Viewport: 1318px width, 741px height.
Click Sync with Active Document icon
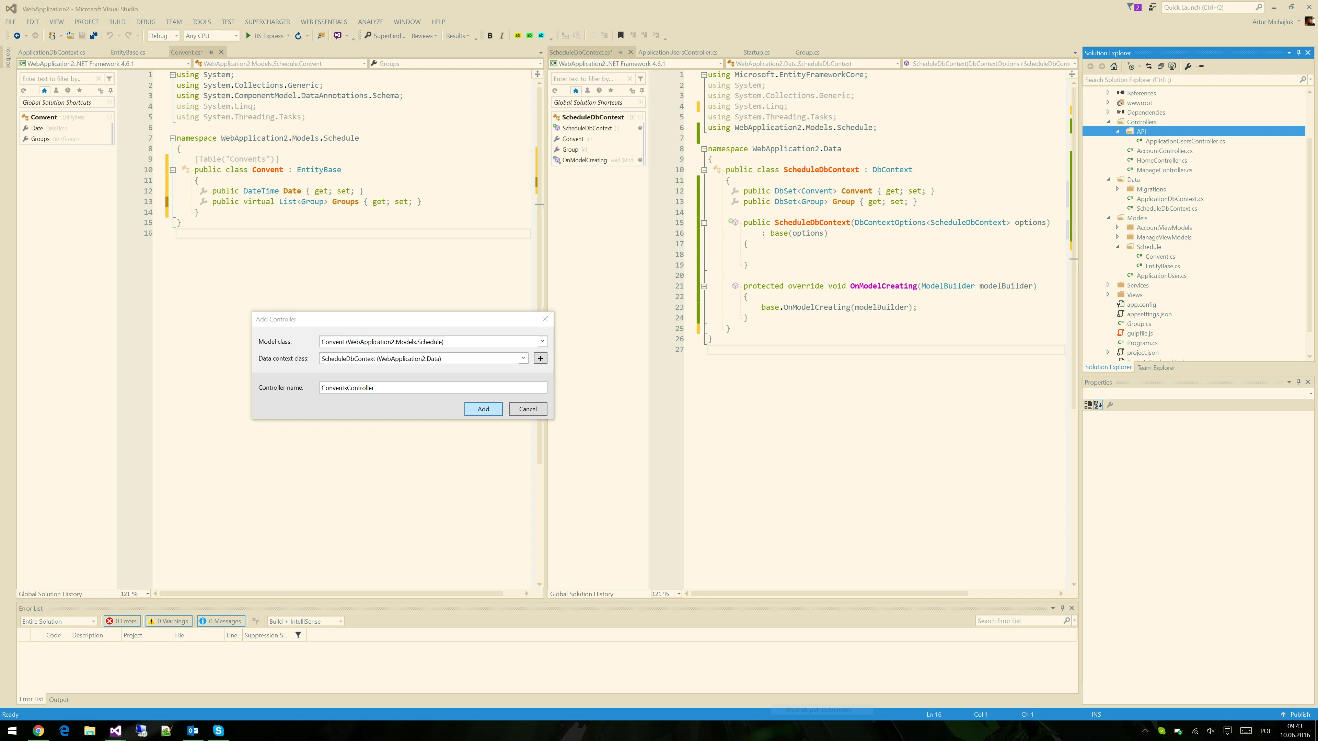click(1149, 67)
